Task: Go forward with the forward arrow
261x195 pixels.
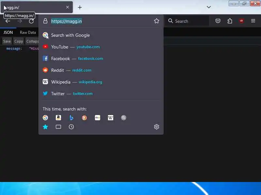Action: coord(20,21)
